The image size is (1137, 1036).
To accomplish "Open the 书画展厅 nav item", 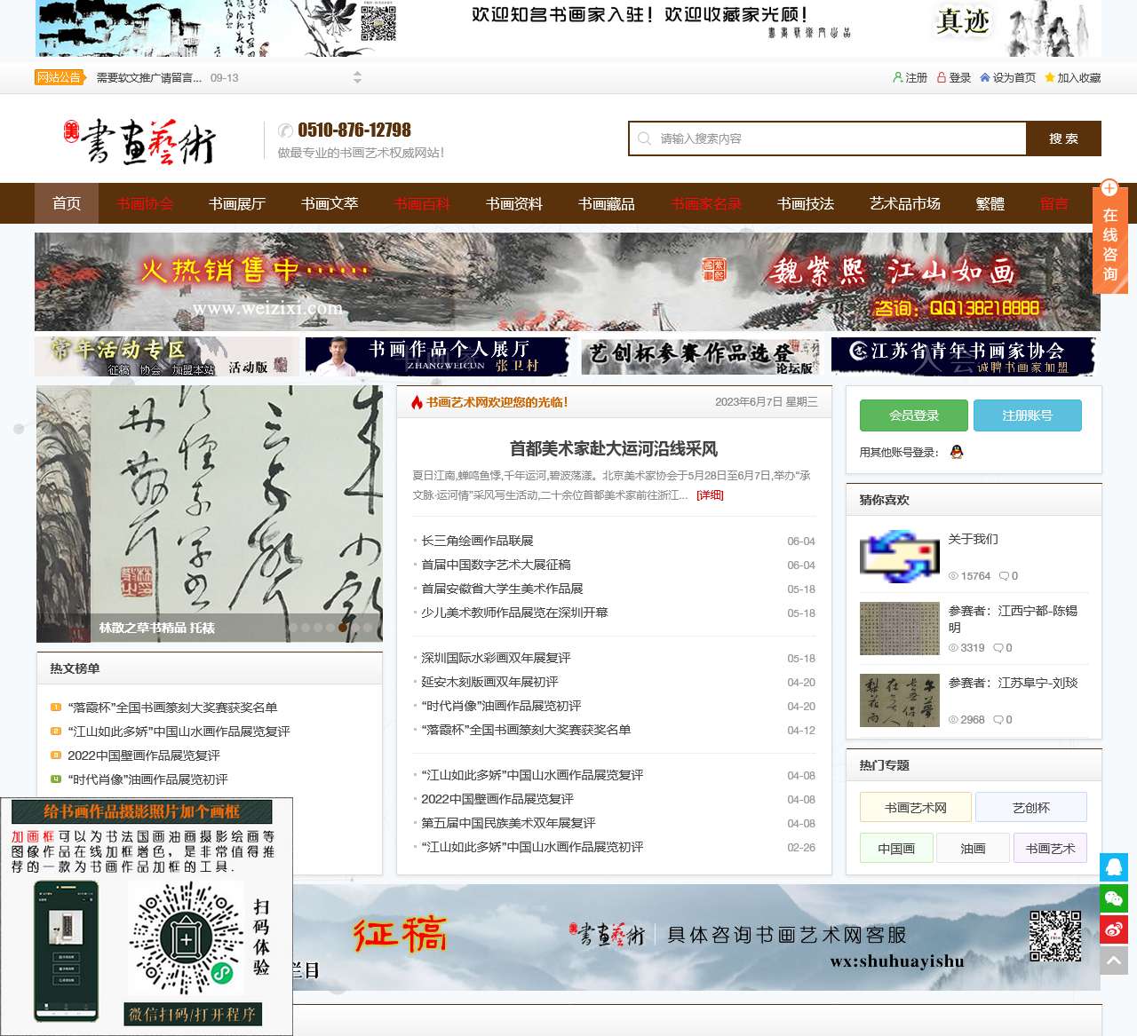I will click(x=237, y=203).
